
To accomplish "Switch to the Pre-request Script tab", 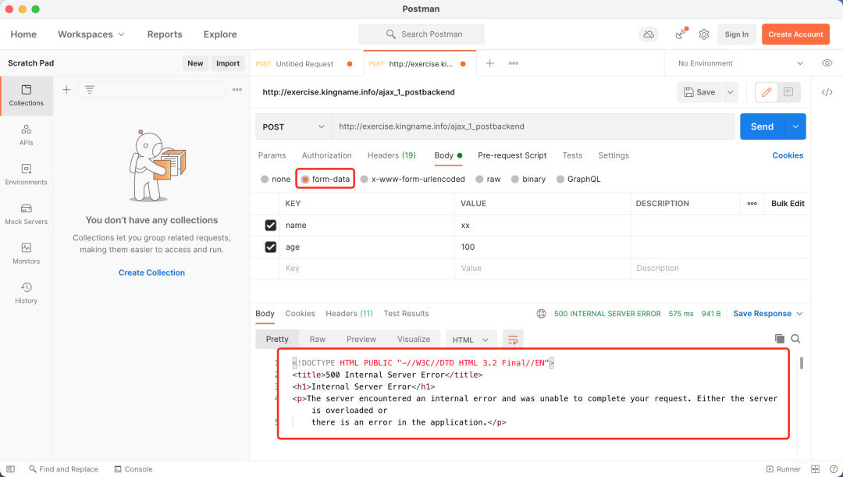I will pos(512,155).
